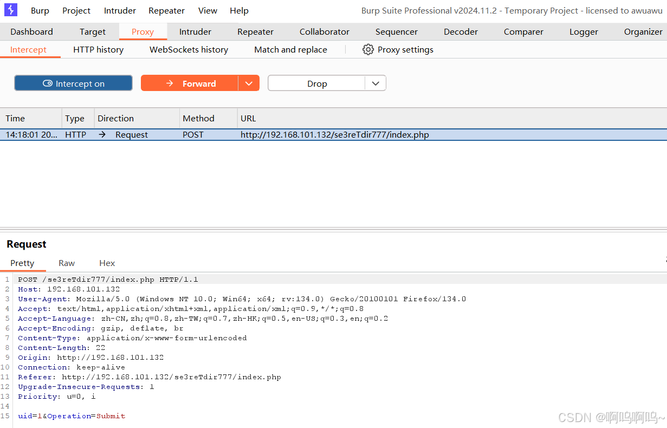Switch to the Intruder tool tab

click(195, 32)
